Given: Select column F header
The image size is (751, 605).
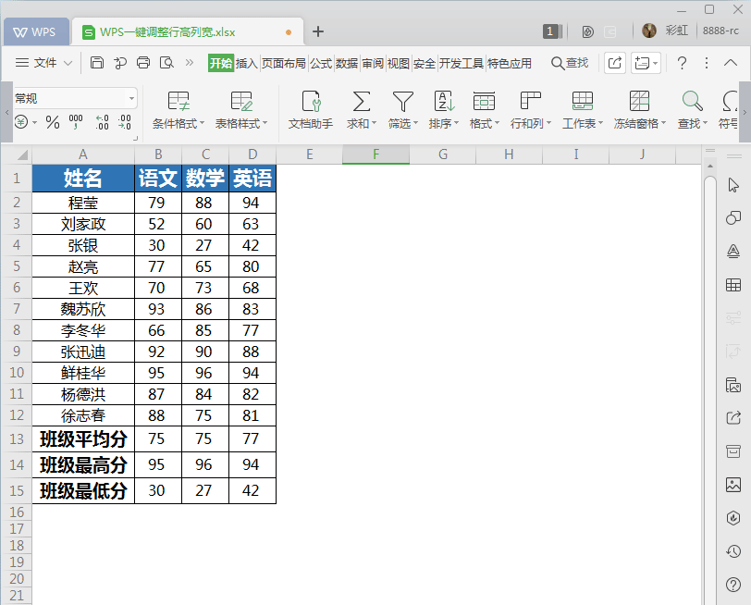Looking at the screenshot, I should coord(376,154).
